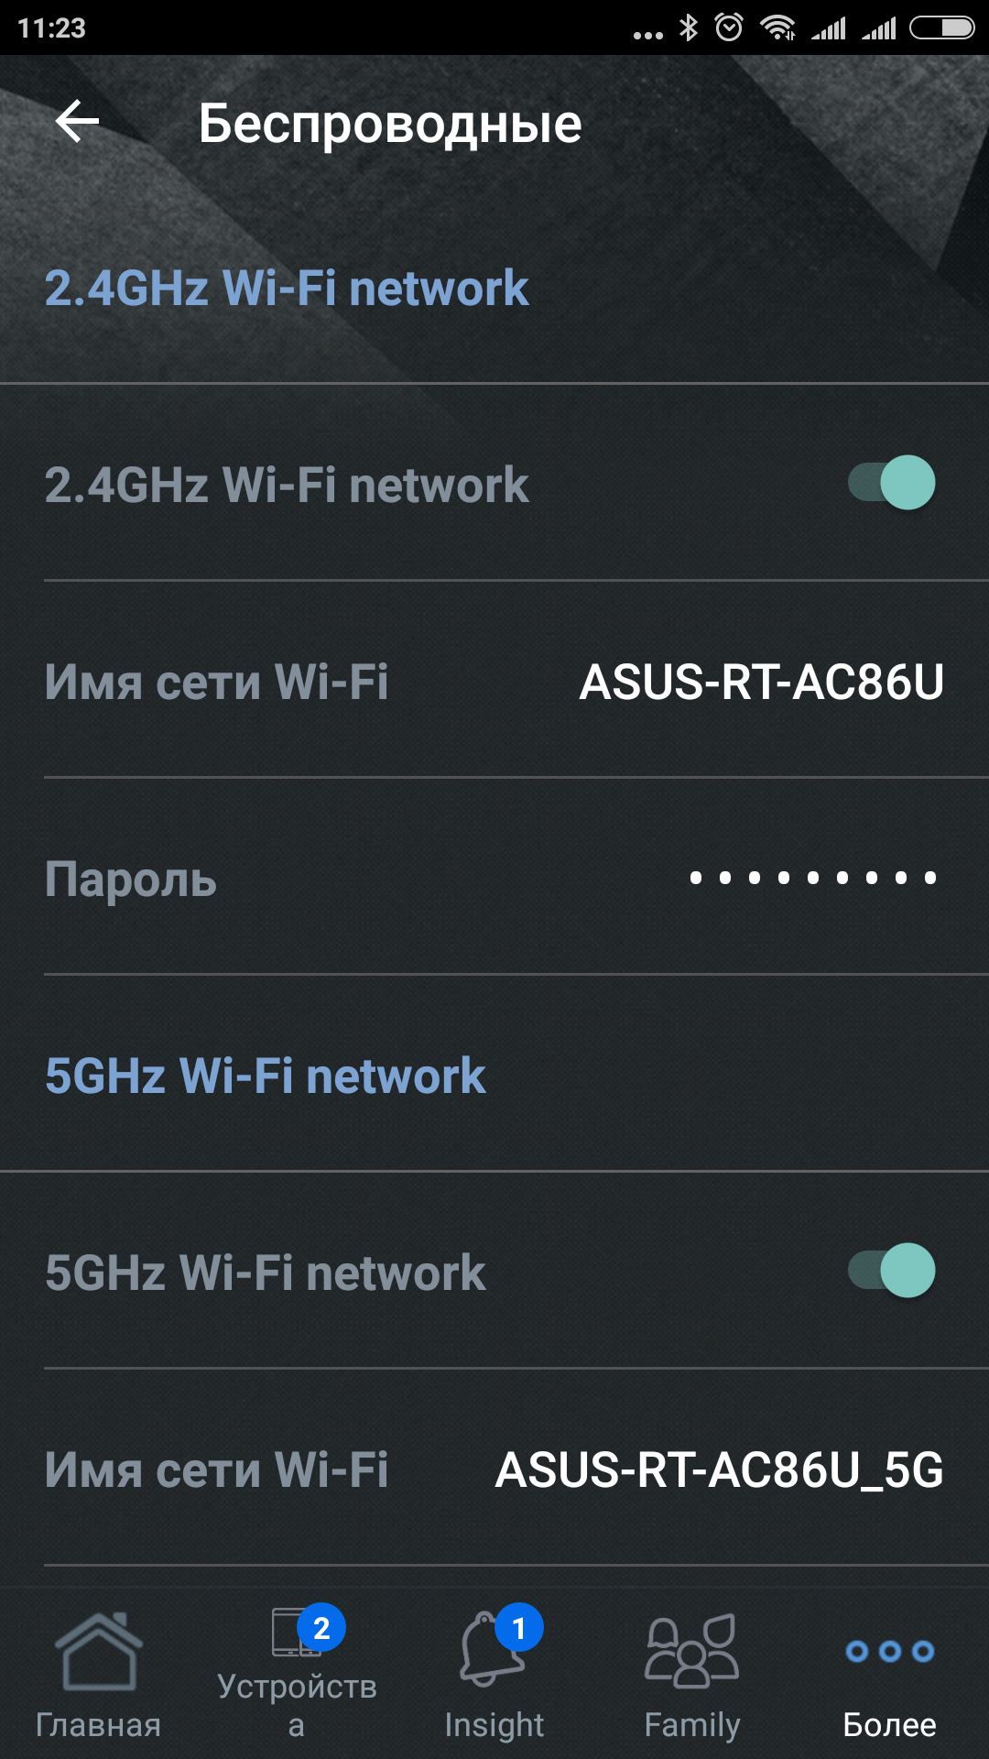
Task: Tap the alarm clock status icon
Action: coord(729,28)
